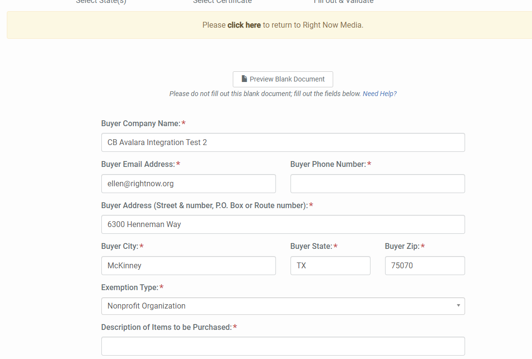Screen dimensions: 532x359
Task: Go to the Select State(s) step
Action: click(x=101, y=1)
